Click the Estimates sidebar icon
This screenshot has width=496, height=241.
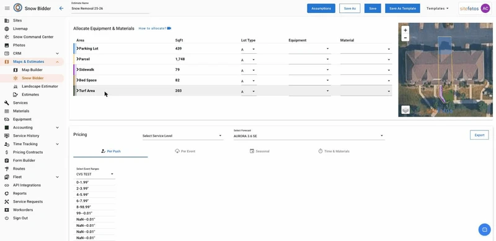(15, 95)
